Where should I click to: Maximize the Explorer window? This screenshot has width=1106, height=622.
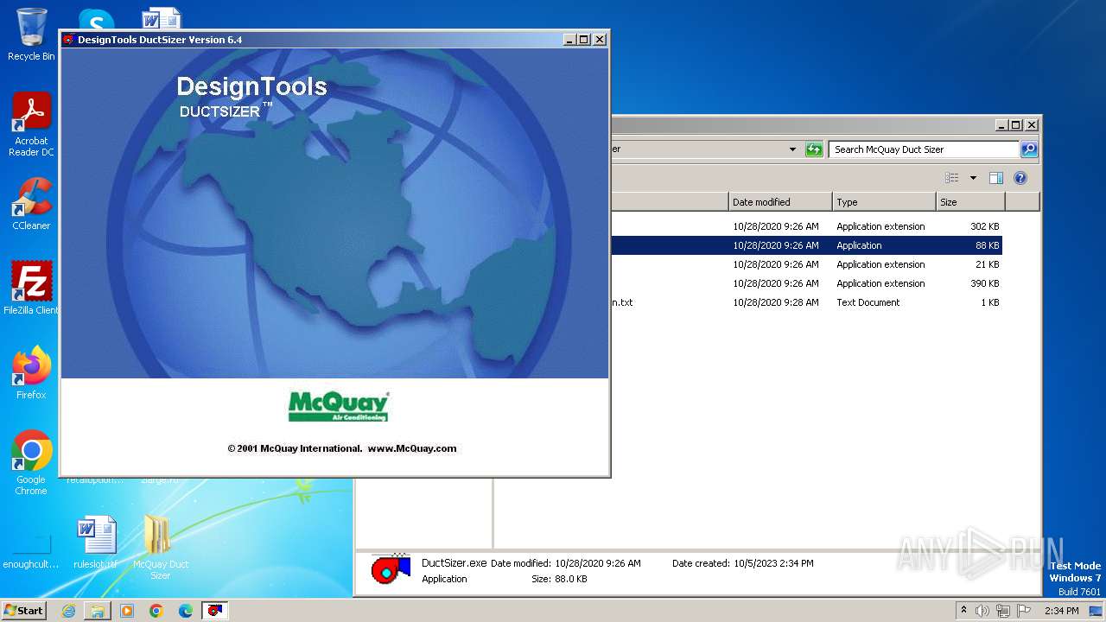click(1016, 124)
